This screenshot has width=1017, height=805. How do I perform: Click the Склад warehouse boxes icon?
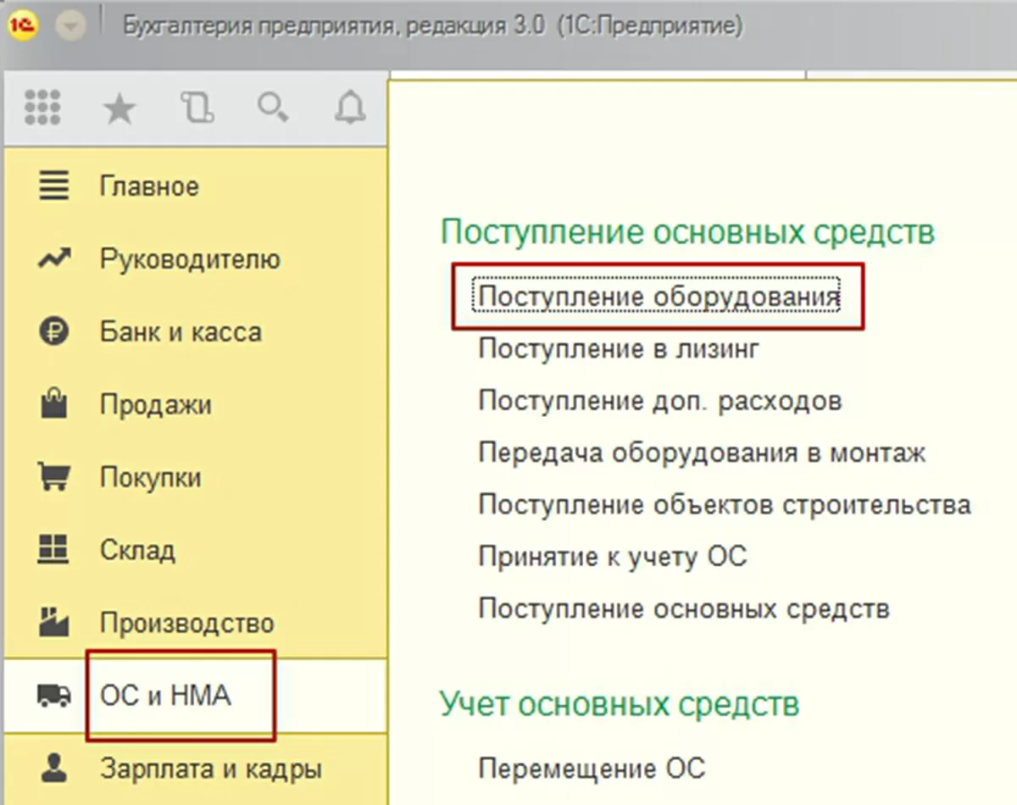(x=53, y=550)
